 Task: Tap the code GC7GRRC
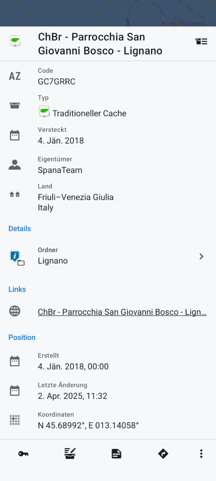57,81
